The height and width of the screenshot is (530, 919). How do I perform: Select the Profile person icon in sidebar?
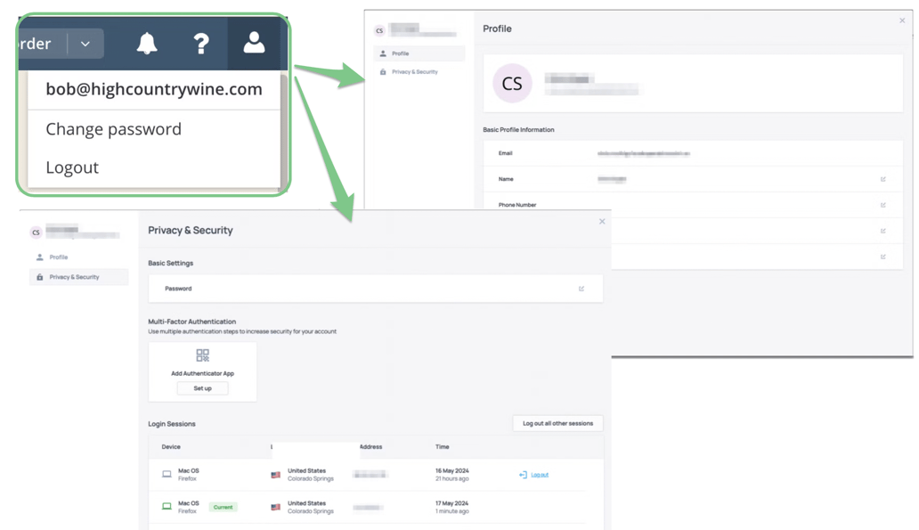(x=385, y=53)
